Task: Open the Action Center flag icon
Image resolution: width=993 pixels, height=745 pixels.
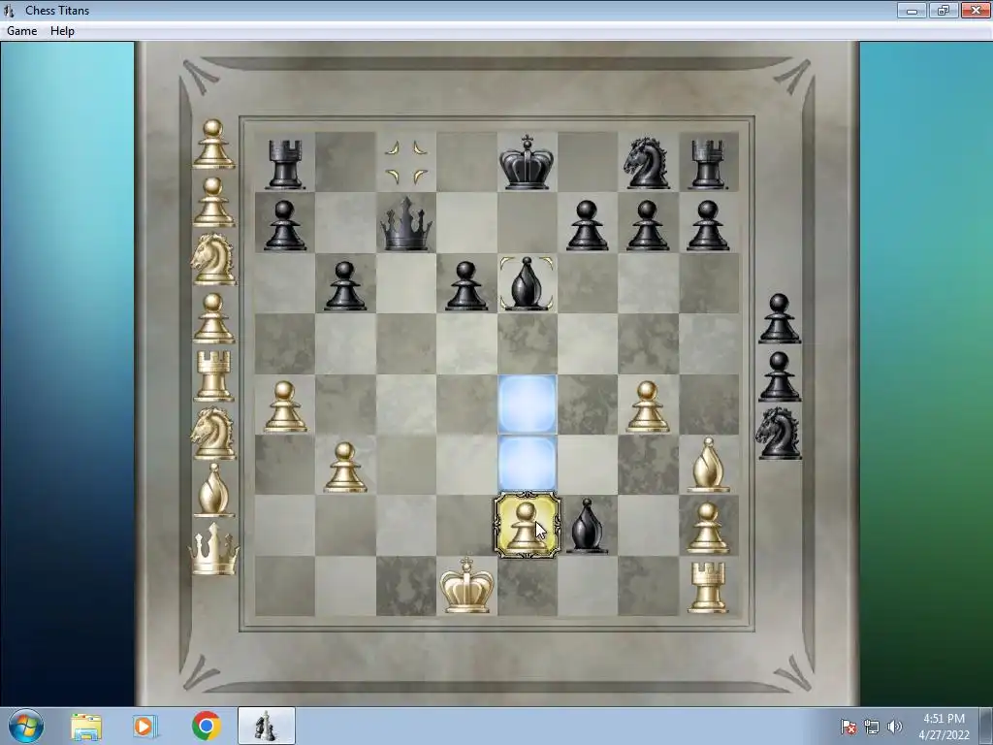Action: coord(849,728)
